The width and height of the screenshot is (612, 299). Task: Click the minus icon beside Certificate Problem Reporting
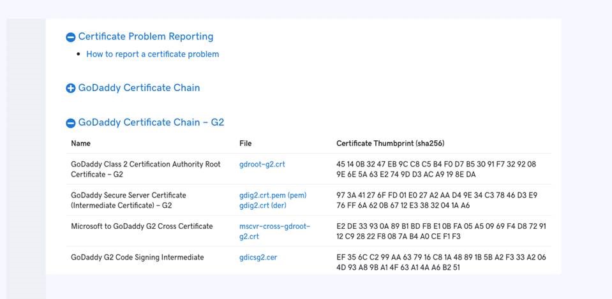[70, 37]
